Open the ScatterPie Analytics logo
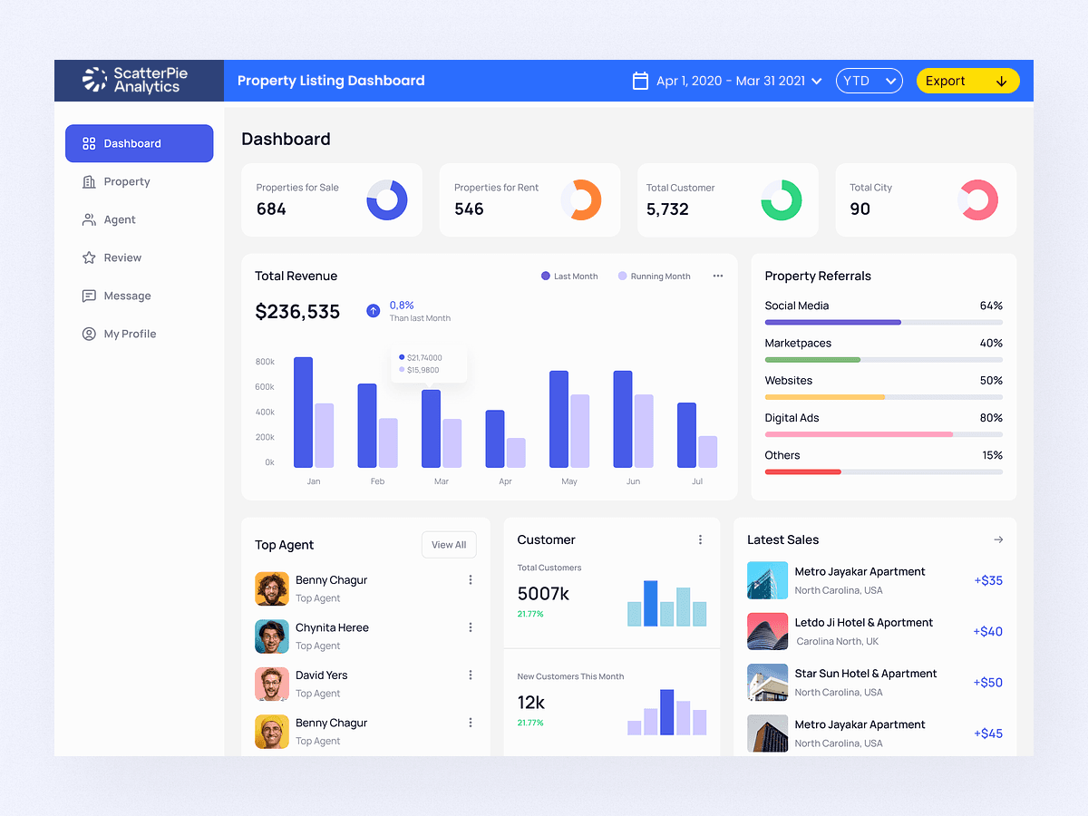Screen dimensions: 1088x816 [137, 81]
